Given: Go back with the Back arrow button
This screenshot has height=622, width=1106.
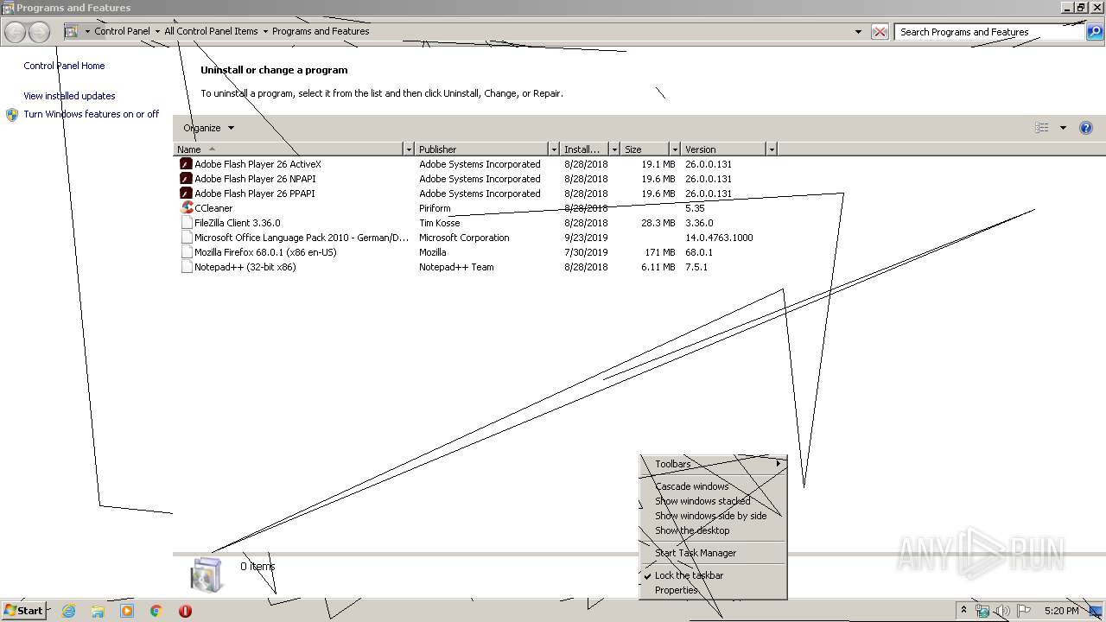Looking at the screenshot, I should pyautogui.click(x=16, y=32).
